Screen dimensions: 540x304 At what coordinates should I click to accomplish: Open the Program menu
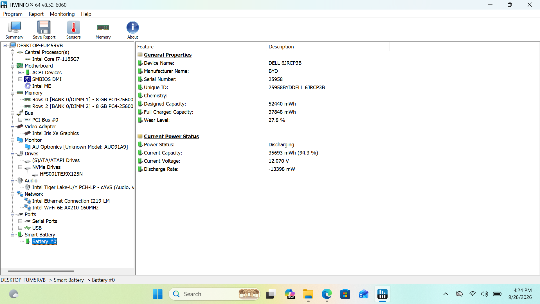pyautogui.click(x=13, y=14)
